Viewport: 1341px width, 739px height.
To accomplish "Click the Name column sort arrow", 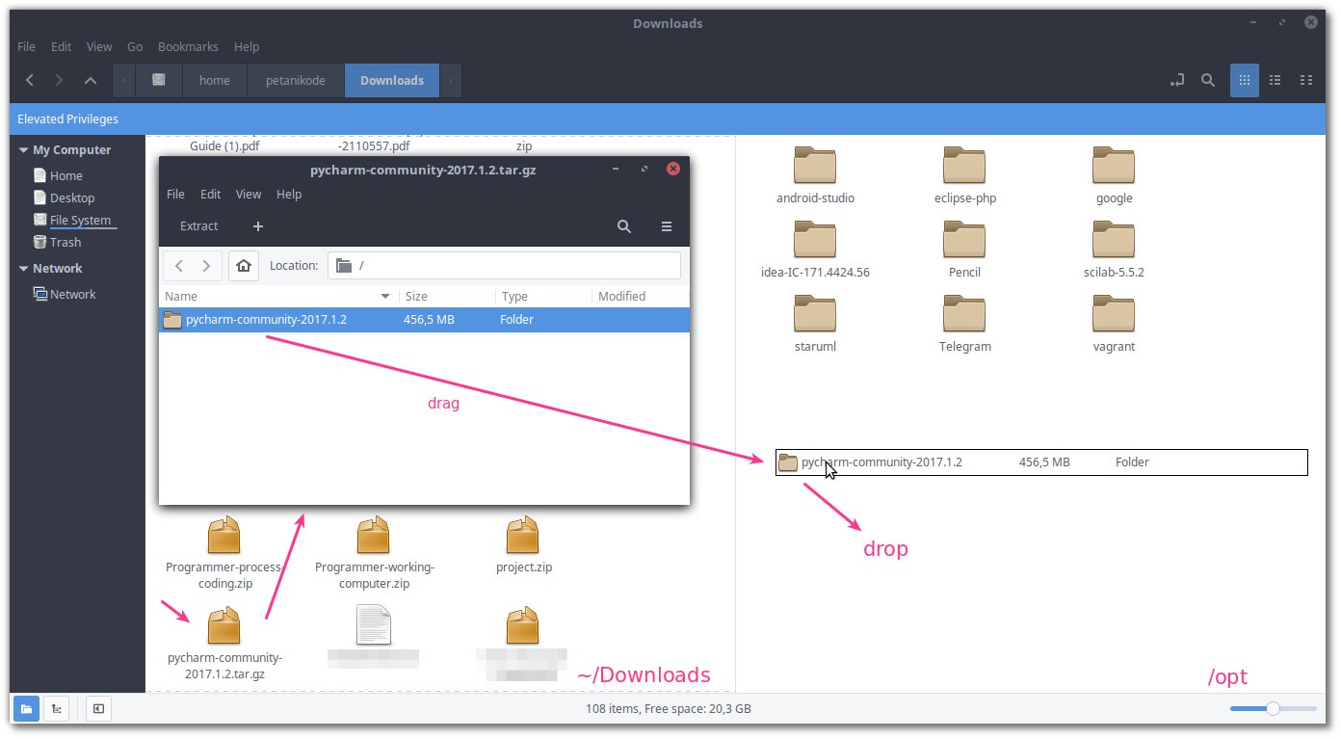I will (x=384, y=296).
